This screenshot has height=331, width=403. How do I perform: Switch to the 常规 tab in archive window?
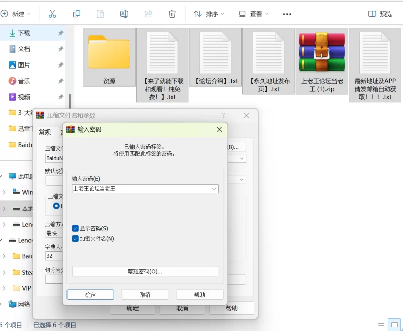click(45, 132)
